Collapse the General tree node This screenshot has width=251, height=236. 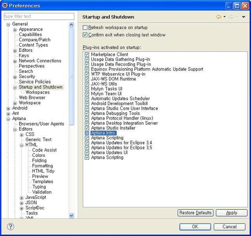click(x=8, y=24)
